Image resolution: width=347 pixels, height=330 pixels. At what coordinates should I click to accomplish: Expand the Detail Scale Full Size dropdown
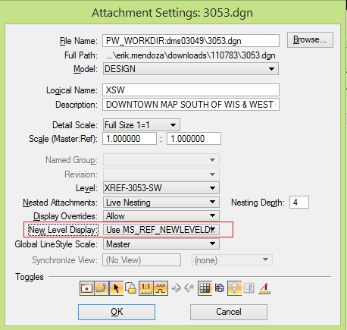click(141, 125)
